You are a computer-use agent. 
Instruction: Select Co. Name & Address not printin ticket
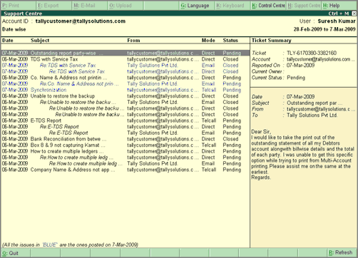point(126,78)
